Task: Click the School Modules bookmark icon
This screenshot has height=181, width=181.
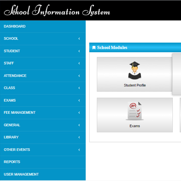Action: click(94, 47)
